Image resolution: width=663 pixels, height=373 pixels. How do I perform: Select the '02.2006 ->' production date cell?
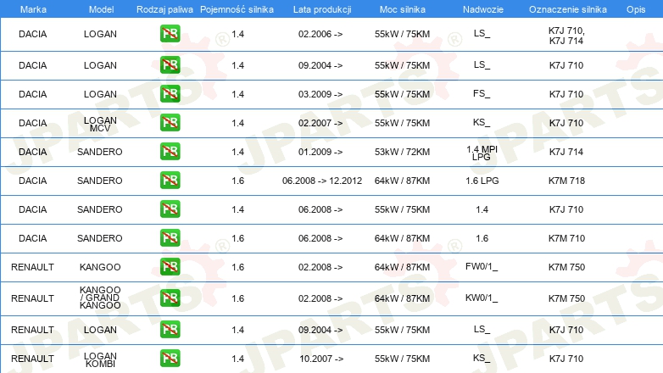coord(320,34)
